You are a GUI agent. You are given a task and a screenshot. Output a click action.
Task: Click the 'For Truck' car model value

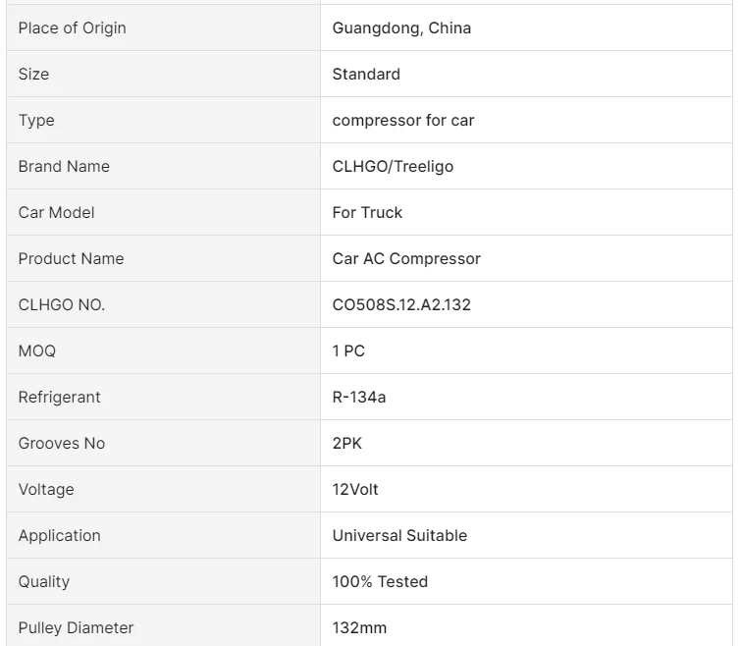367,212
